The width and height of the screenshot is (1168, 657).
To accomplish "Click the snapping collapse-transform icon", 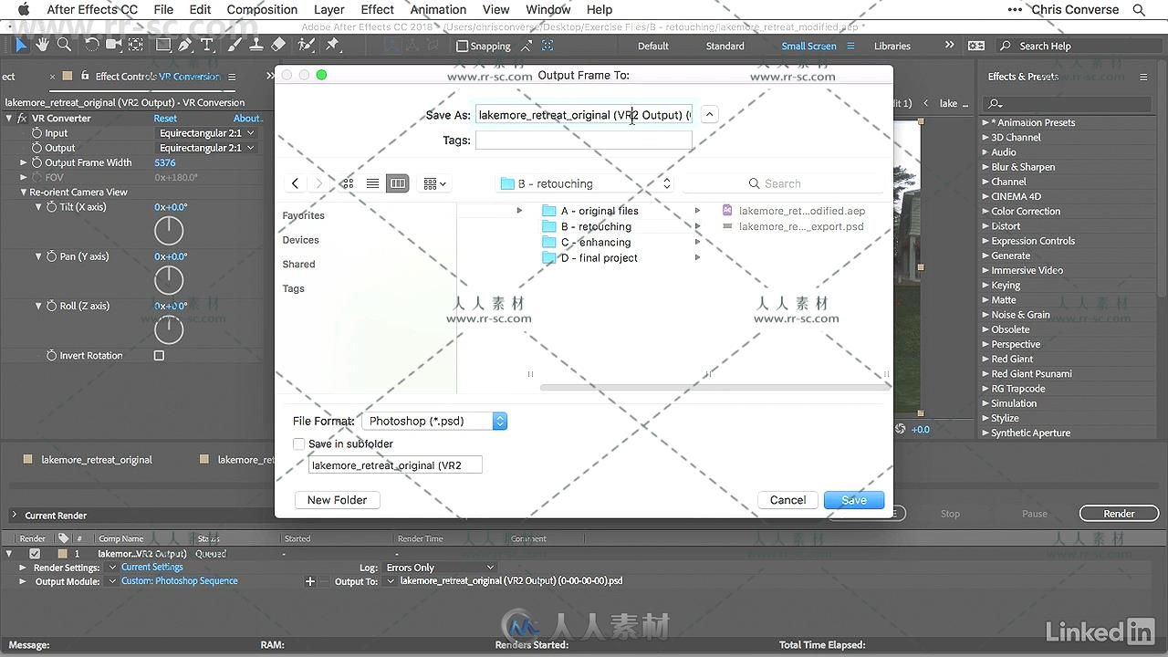I will coord(527,46).
